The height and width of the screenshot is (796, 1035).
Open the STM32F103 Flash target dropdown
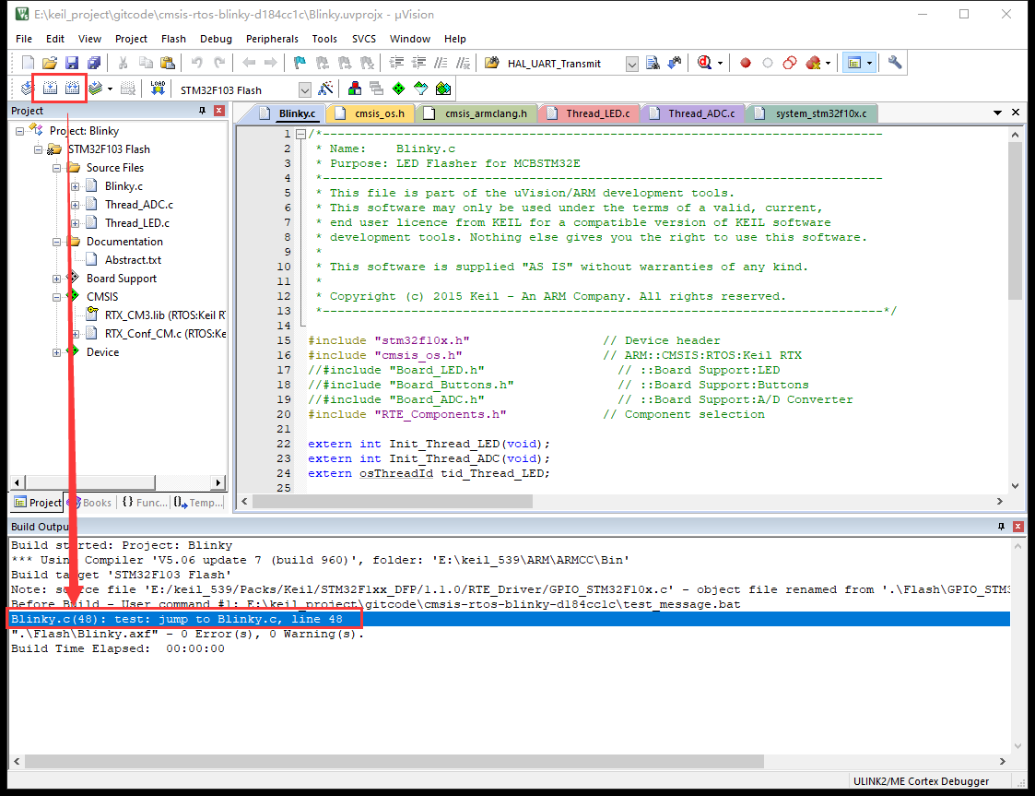coord(304,89)
